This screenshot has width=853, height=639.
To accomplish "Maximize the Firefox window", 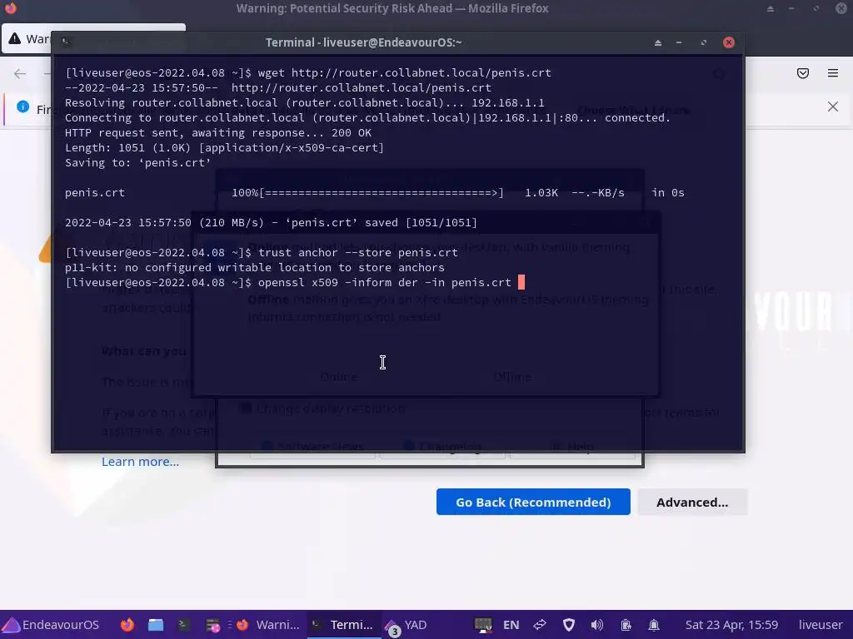I will point(816,8).
